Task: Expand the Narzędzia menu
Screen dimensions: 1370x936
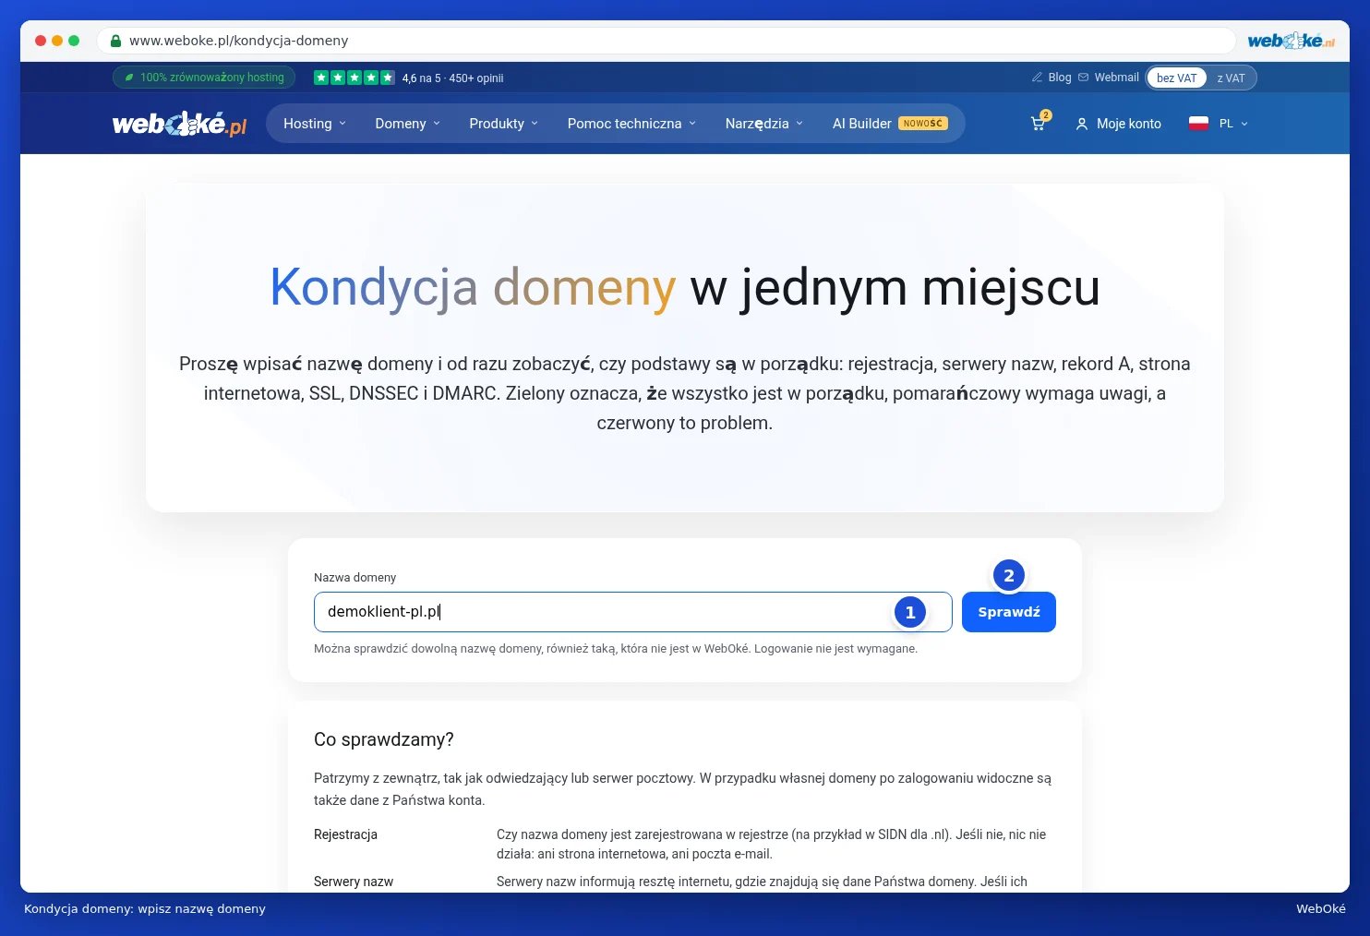Action: [764, 124]
